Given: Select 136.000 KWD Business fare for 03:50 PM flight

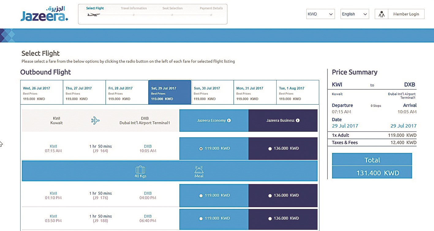Looking at the screenshot, I should click(x=270, y=218).
